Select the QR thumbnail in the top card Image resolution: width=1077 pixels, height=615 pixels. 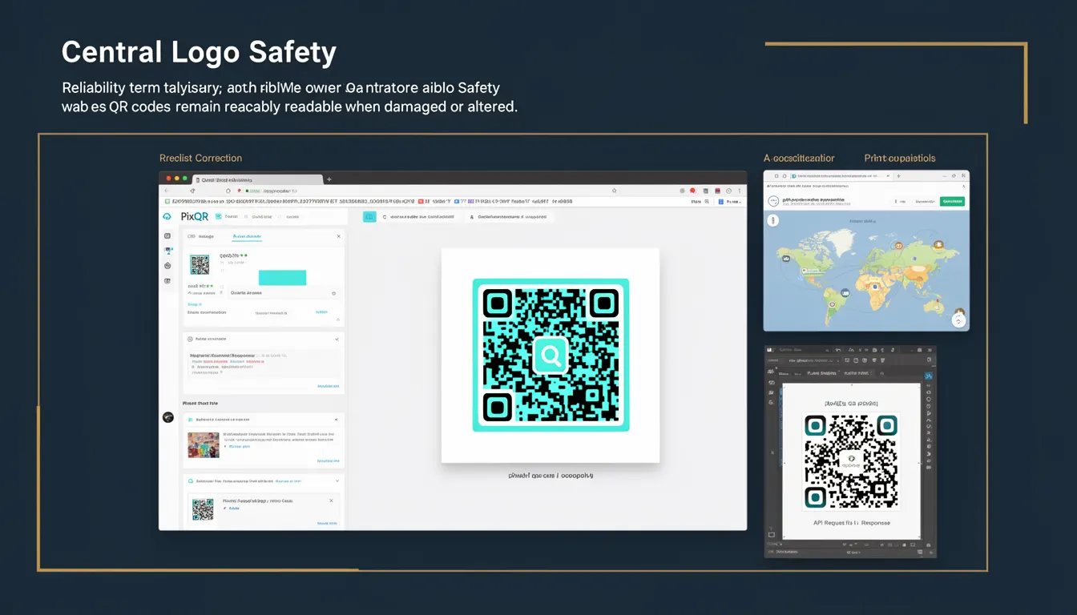coord(200,264)
